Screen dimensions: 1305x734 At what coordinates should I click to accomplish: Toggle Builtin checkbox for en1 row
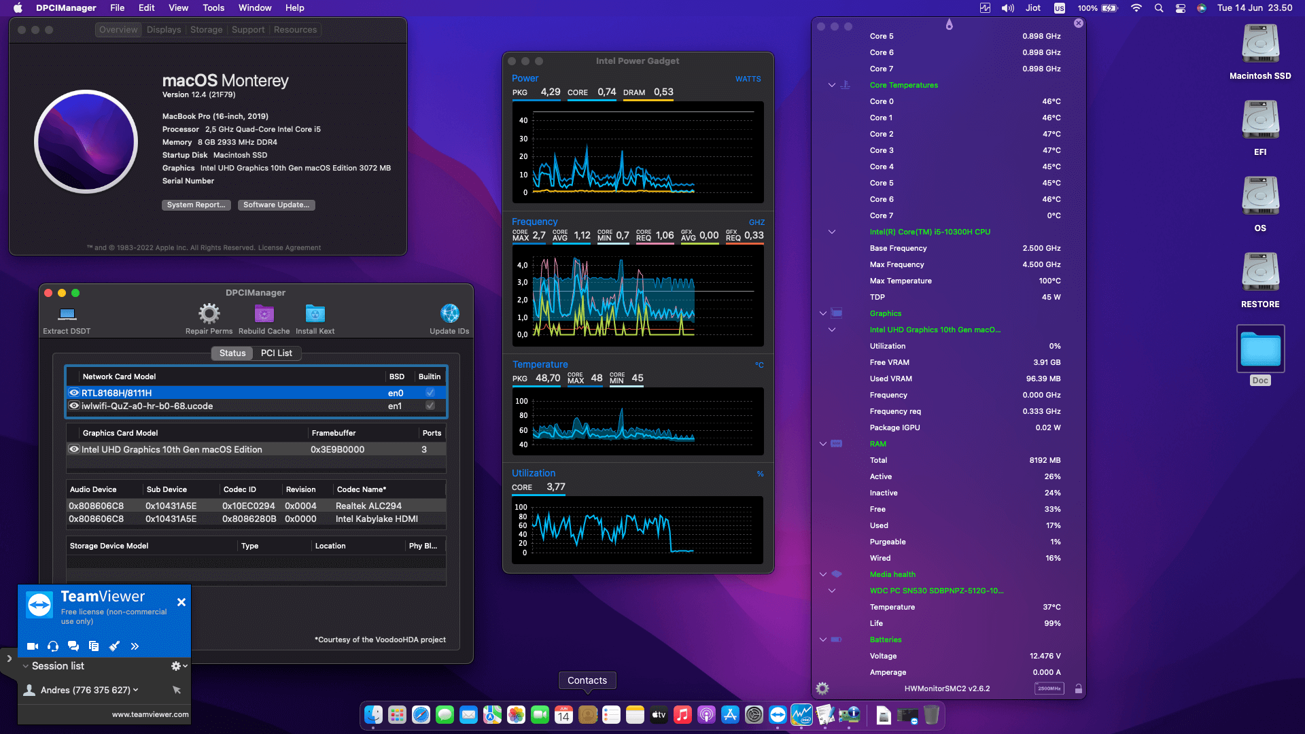(430, 406)
